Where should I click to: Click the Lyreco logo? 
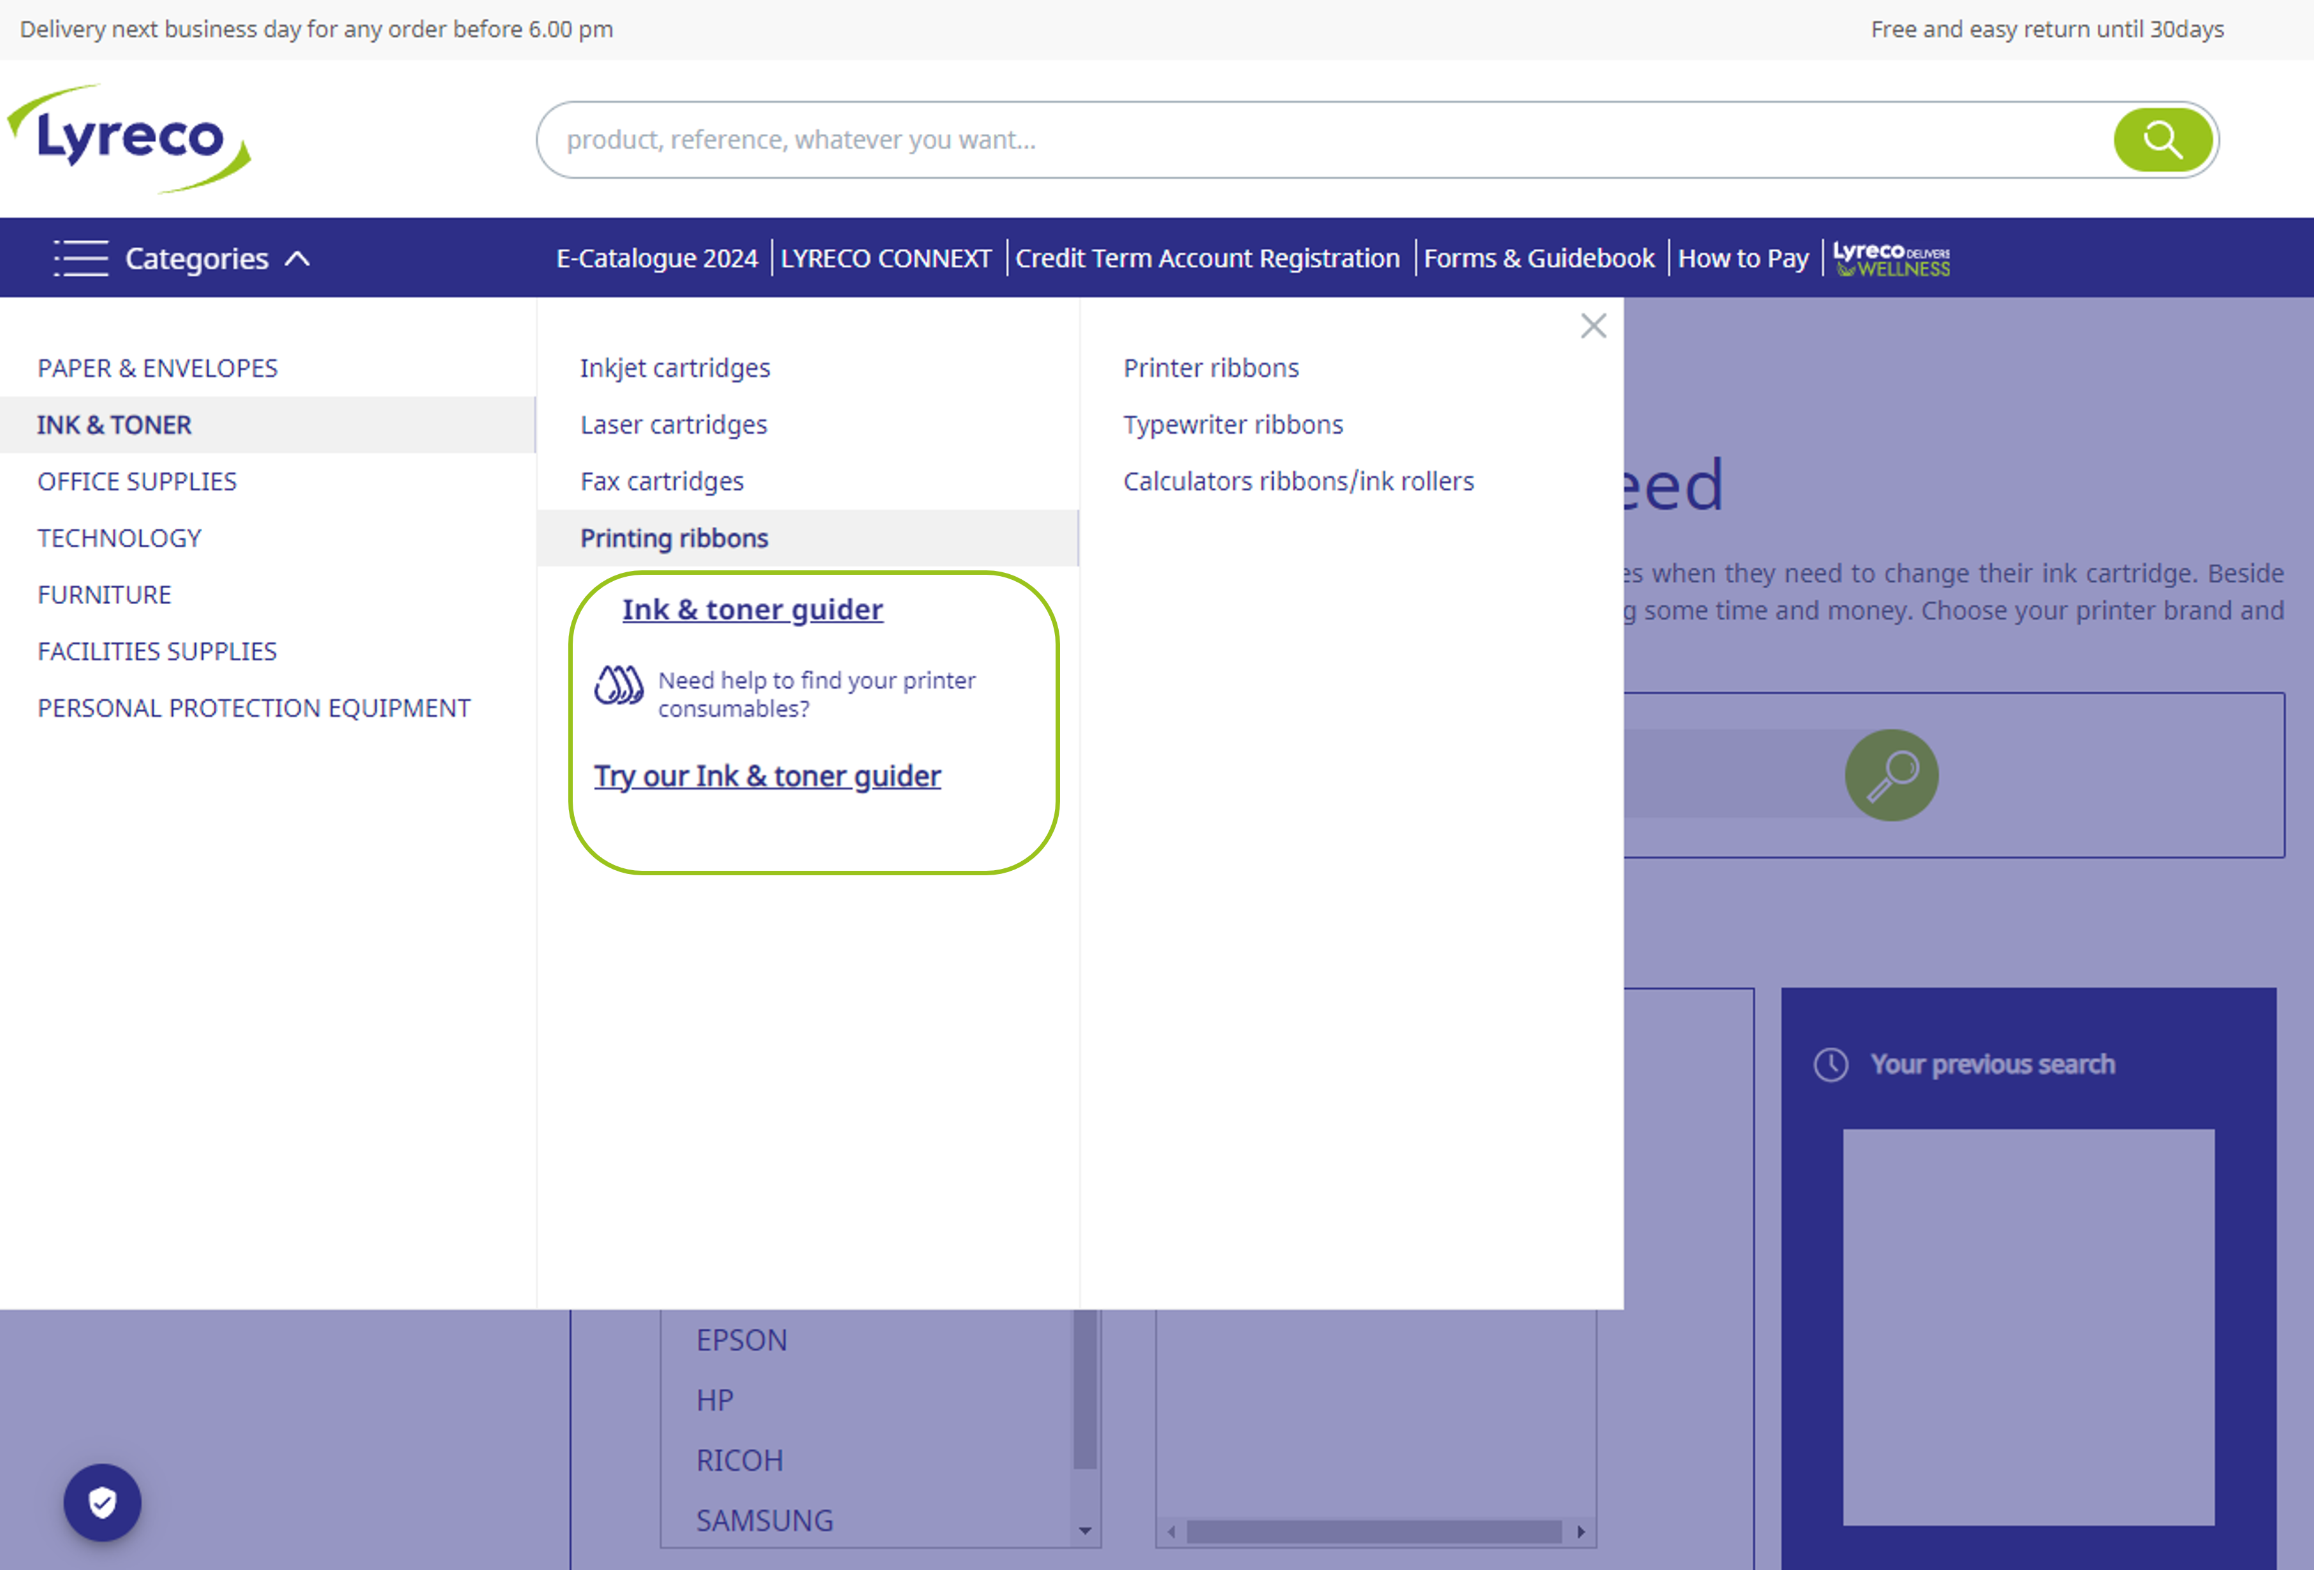129,138
